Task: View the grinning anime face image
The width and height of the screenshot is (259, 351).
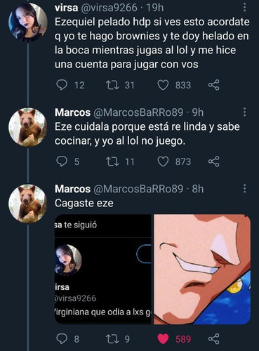Action: pos(202,269)
